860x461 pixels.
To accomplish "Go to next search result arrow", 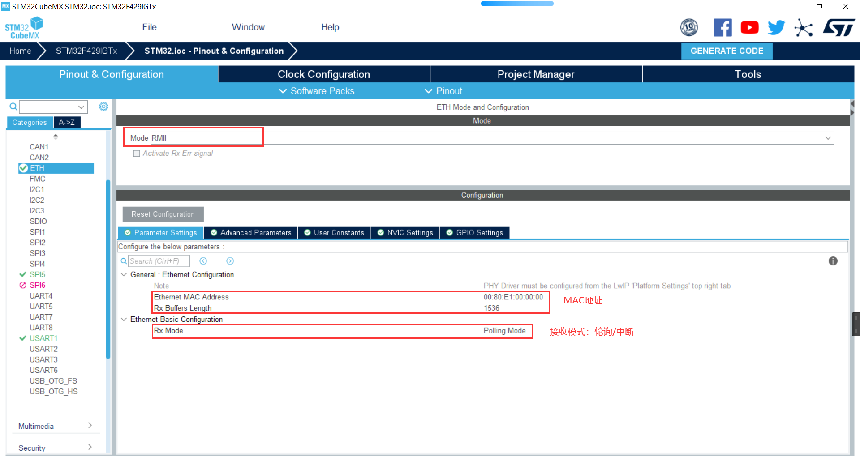I will [230, 261].
